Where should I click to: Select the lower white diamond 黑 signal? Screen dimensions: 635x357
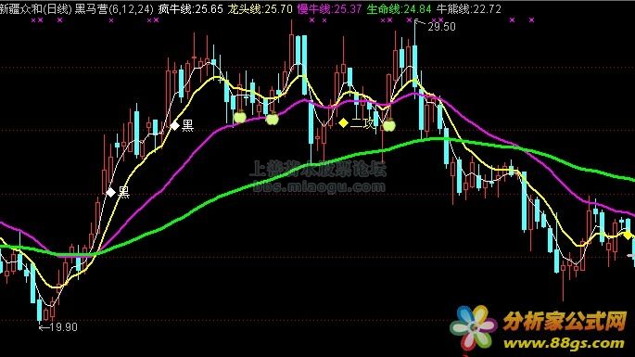[x=110, y=193]
